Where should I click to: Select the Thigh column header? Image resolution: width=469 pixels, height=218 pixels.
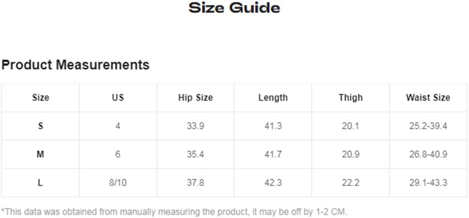[x=351, y=97]
